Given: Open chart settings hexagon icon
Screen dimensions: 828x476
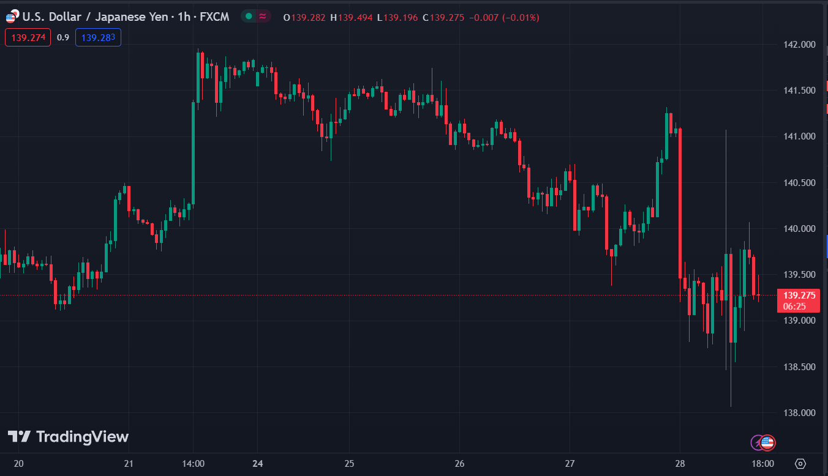Looking at the screenshot, I should (800, 463).
